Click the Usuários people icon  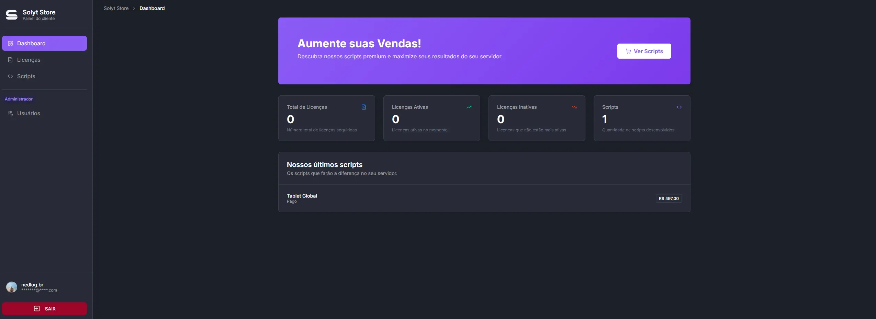point(10,113)
